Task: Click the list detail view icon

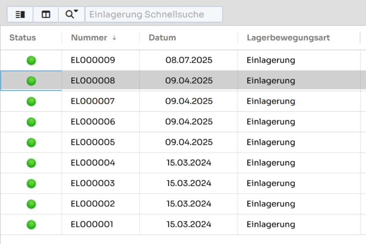Action: pos(20,14)
